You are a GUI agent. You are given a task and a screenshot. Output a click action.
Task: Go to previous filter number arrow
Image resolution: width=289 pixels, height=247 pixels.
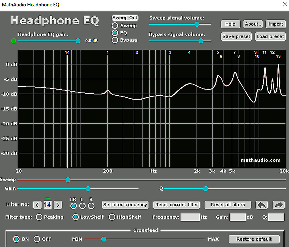click(37, 205)
